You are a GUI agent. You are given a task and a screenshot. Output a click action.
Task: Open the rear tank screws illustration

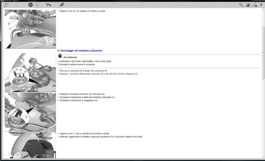[30, 145]
